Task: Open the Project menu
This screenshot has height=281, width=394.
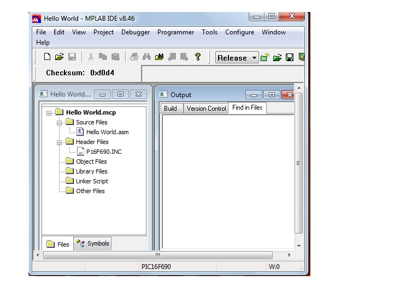Action: tap(103, 32)
